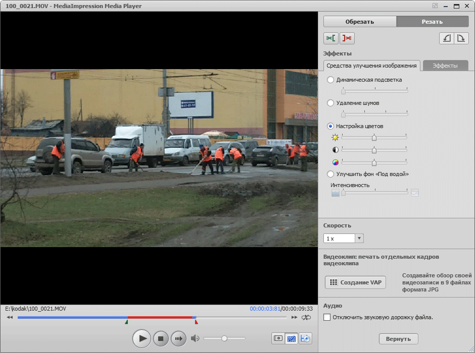Click the low intensity underwater icon
This screenshot has width=475, height=353.
tap(336, 193)
